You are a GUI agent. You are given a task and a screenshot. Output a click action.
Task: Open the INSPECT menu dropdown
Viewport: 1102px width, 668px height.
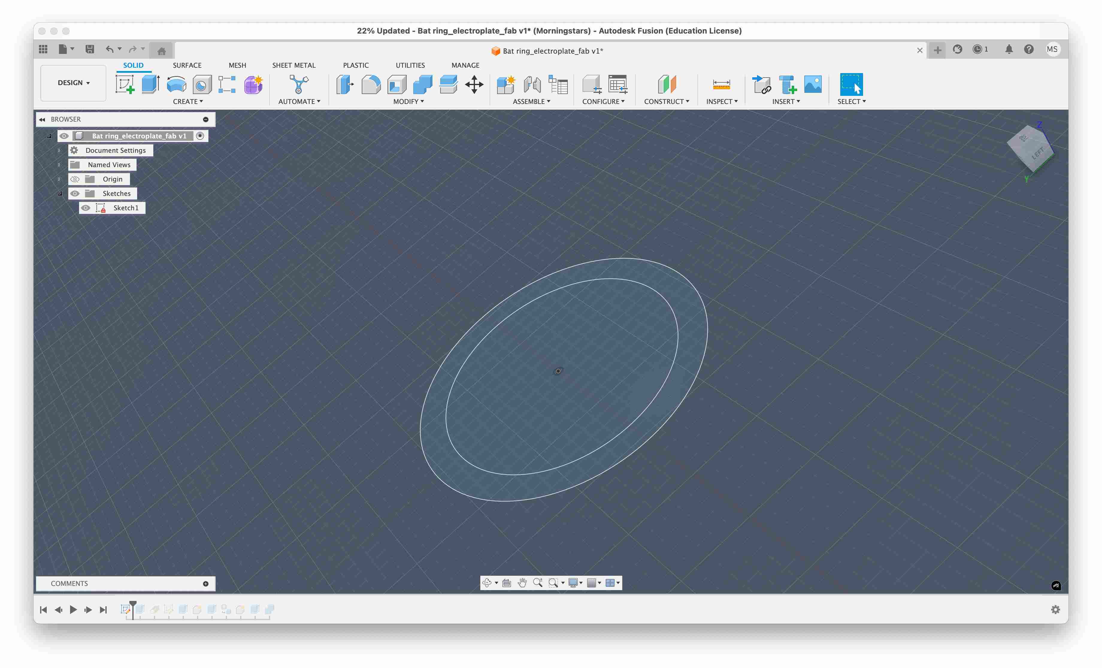pos(722,102)
